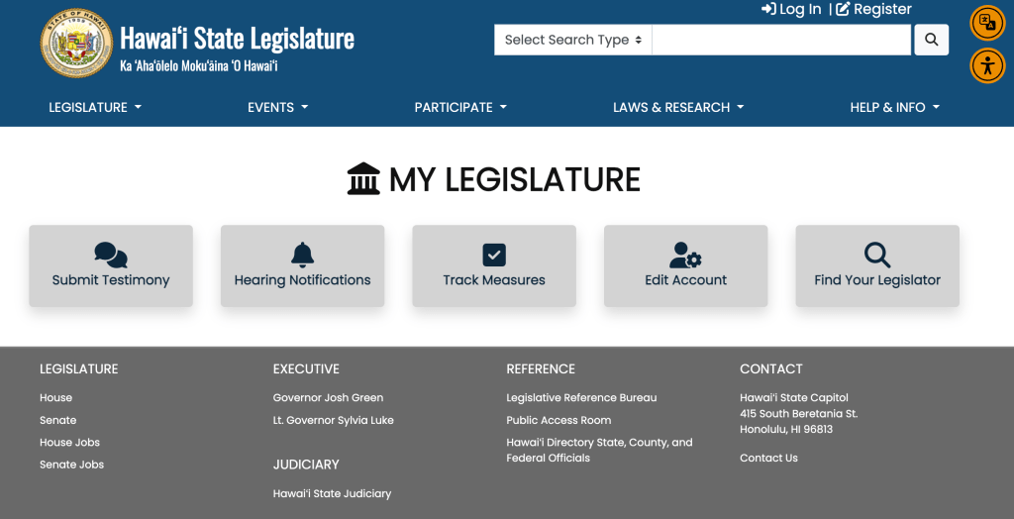
Task: Follow the Senate Jobs footer link
Action: (71, 465)
